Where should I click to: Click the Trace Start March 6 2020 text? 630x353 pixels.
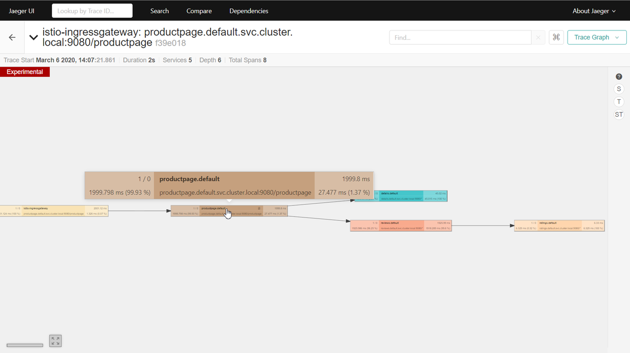59,60
